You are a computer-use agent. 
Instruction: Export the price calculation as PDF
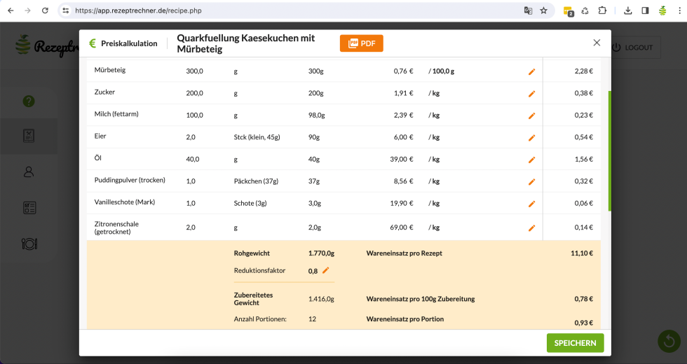click(361, 43)
